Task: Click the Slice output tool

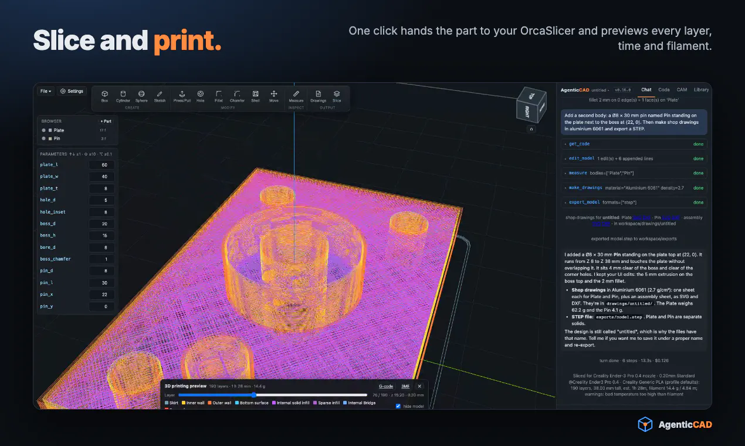Action: 337,96
